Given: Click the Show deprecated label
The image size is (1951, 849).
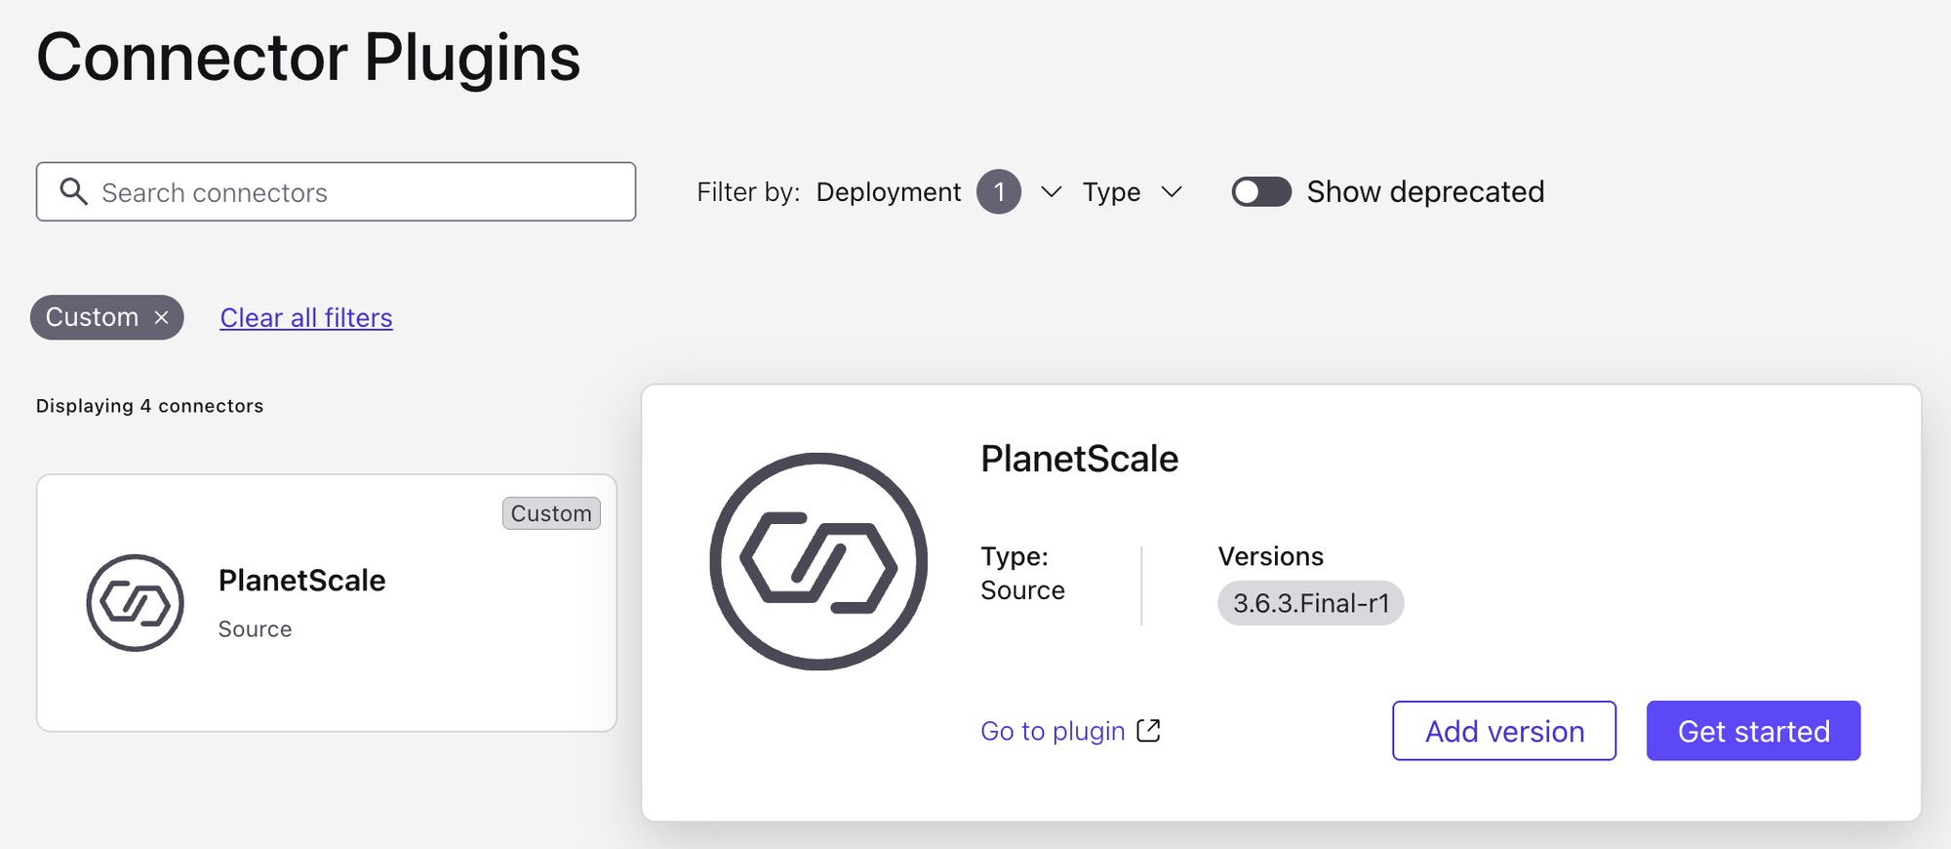Looking at the screenshot, I should pos(1425,191).
